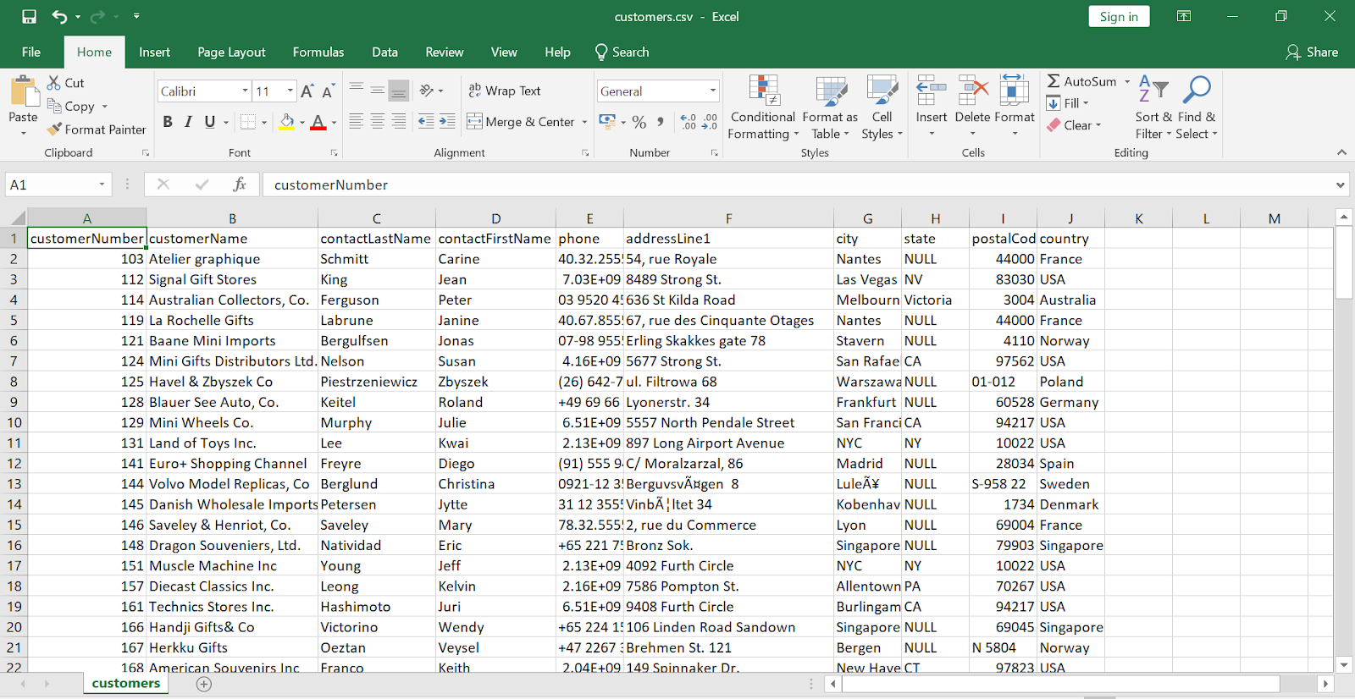Image resolution: width=1355 pixels, height=699 pixels.
Task: Click the Insert cells icon
Action: [x=931, y=91]
